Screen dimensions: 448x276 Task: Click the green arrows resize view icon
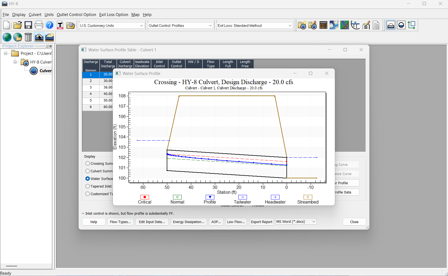click(412, 25)
